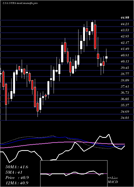Click the 36.05 price axis label

pyautogui.click(x=125, y=99)
